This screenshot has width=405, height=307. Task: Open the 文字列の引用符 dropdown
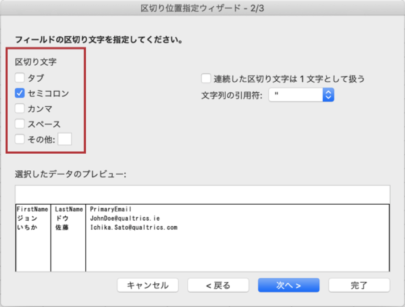pyautogui.click(x=301, y=95)
